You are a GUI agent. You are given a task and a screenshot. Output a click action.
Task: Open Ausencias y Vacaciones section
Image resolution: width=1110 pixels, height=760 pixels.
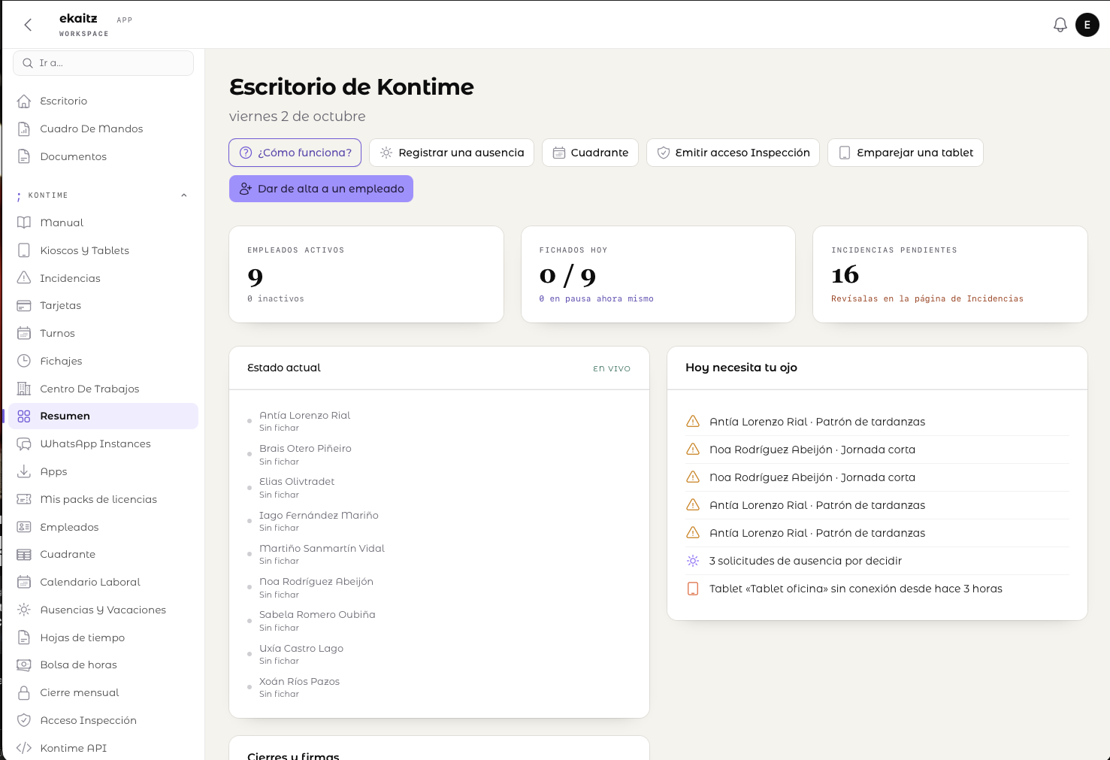coord(103,610)
